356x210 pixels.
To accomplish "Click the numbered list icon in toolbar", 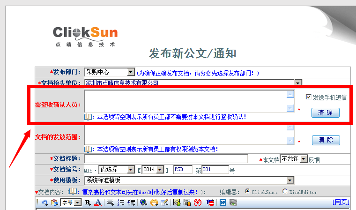I will coord(121,202).
